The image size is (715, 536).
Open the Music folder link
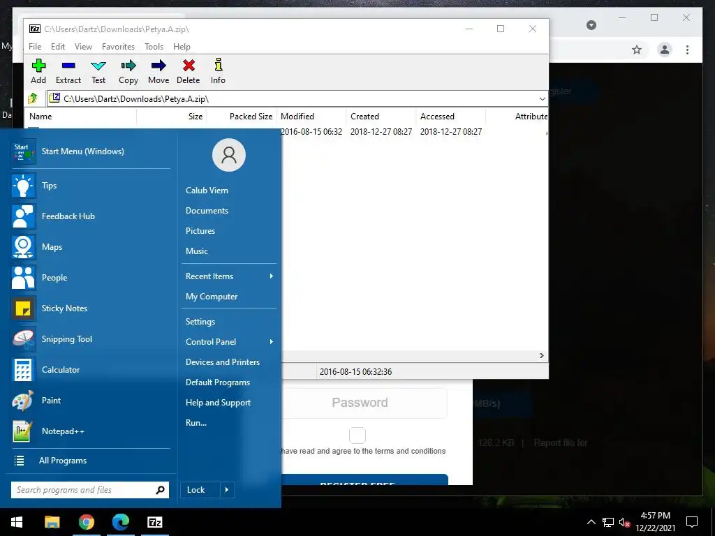pyautogui.click(x=196, y=251)
